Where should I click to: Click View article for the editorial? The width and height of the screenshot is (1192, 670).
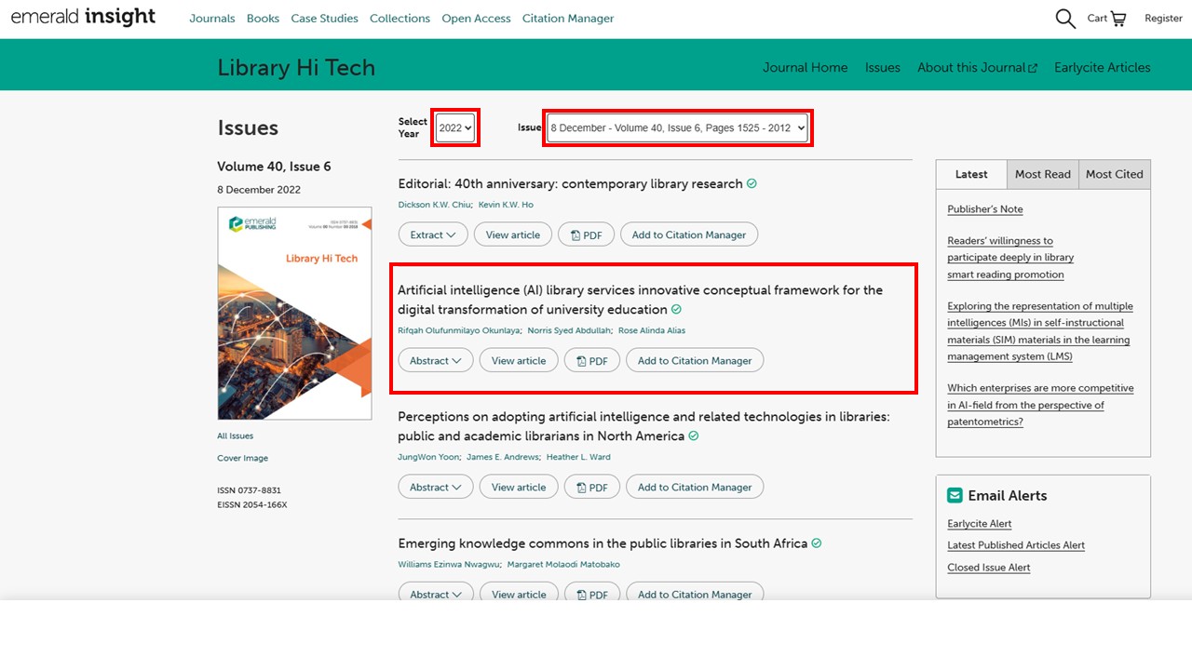click(x=513, y=234)
